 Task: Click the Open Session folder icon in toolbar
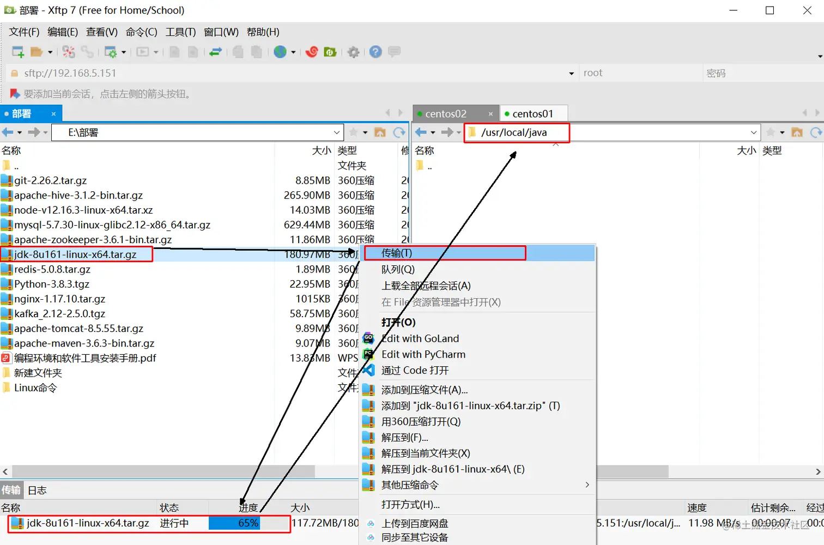tap(37, 52)
